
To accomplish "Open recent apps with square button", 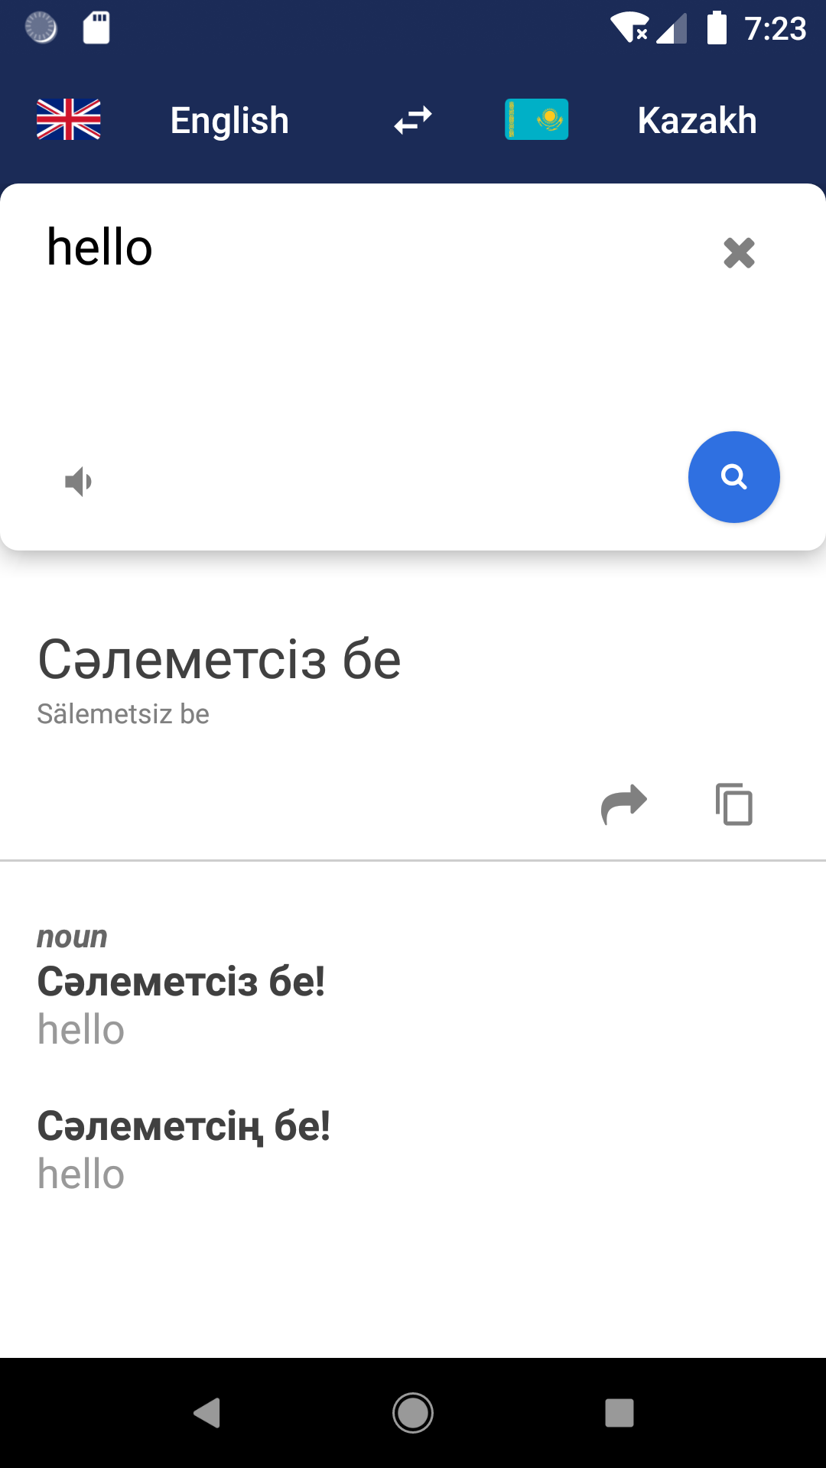I will point(619,1413).
